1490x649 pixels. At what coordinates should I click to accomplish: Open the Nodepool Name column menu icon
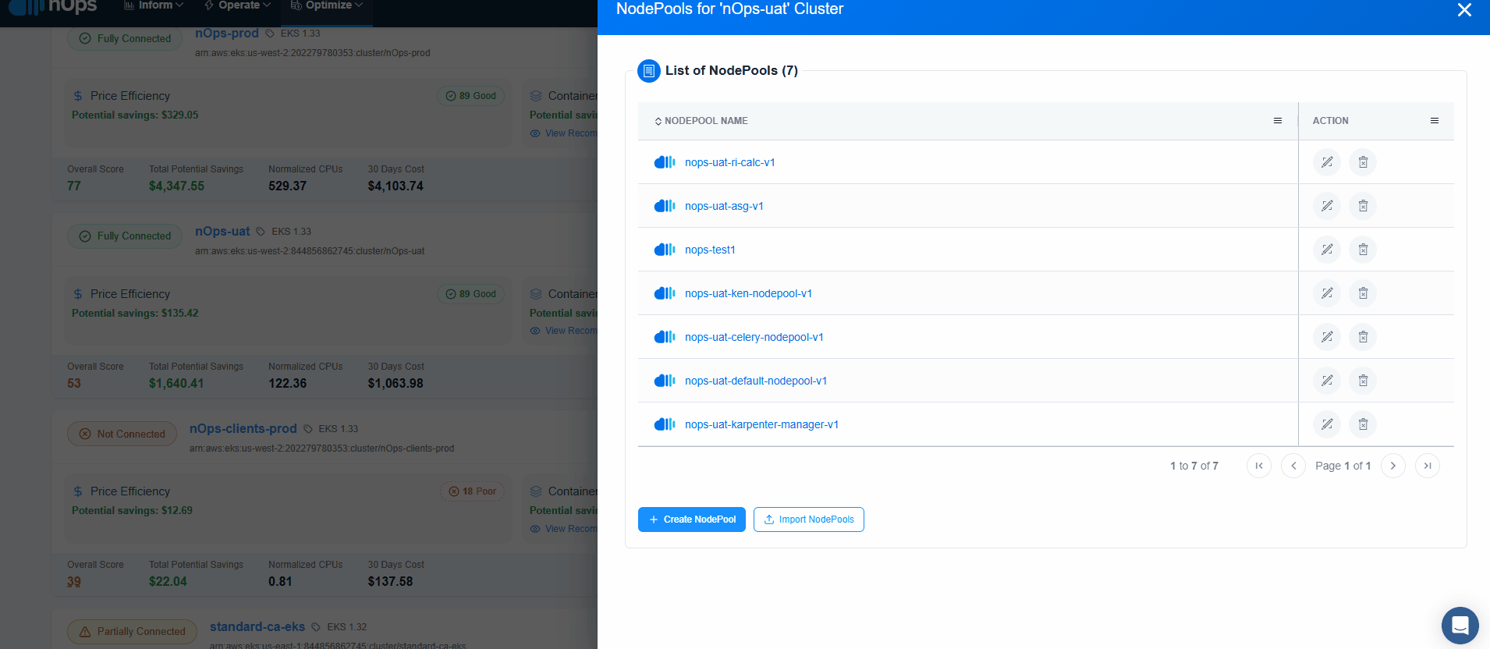(x=1278, y=121)
